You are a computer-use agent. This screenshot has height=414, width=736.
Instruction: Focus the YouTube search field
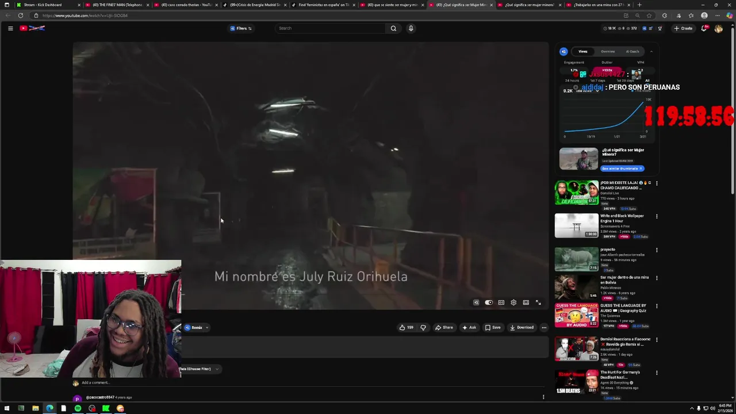pyautogui.click(x=331, y=28)
